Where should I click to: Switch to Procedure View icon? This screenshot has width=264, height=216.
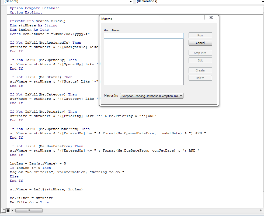tap(3, 210)
